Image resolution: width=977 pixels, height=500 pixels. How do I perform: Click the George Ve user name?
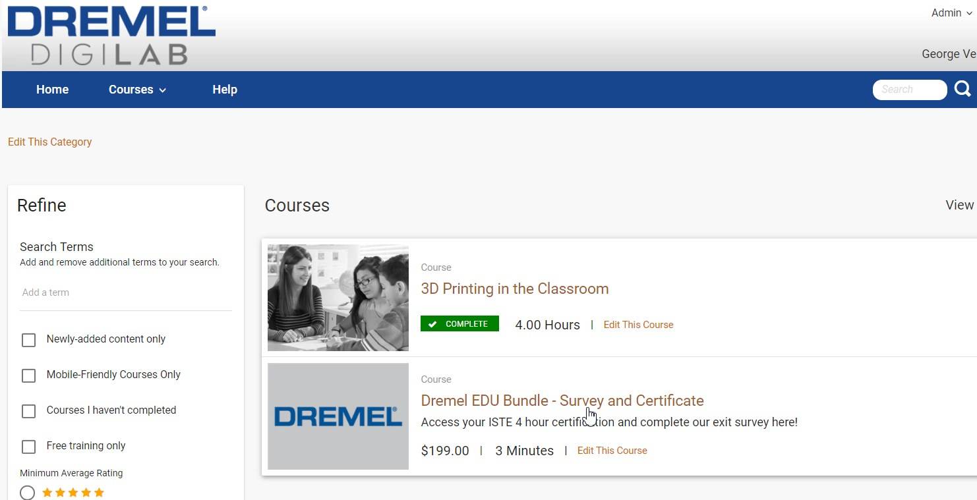(x=949, y=54)
